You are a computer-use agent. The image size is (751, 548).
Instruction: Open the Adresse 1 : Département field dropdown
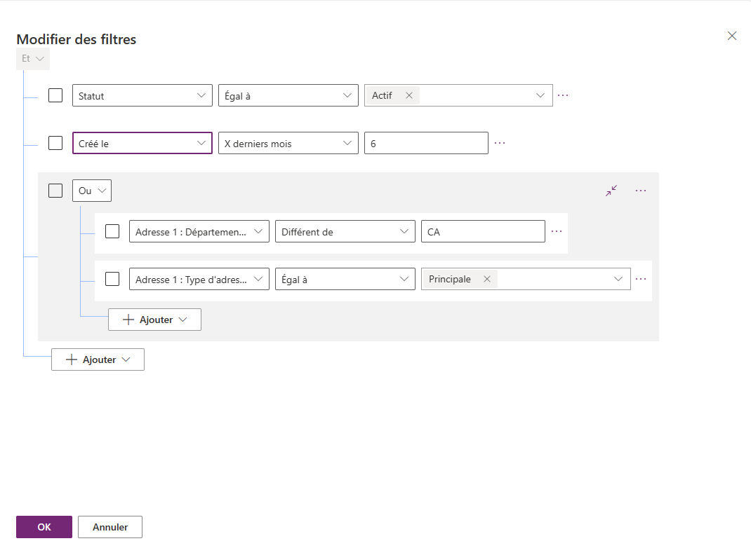pyautogui.click(x=199, y=231)
